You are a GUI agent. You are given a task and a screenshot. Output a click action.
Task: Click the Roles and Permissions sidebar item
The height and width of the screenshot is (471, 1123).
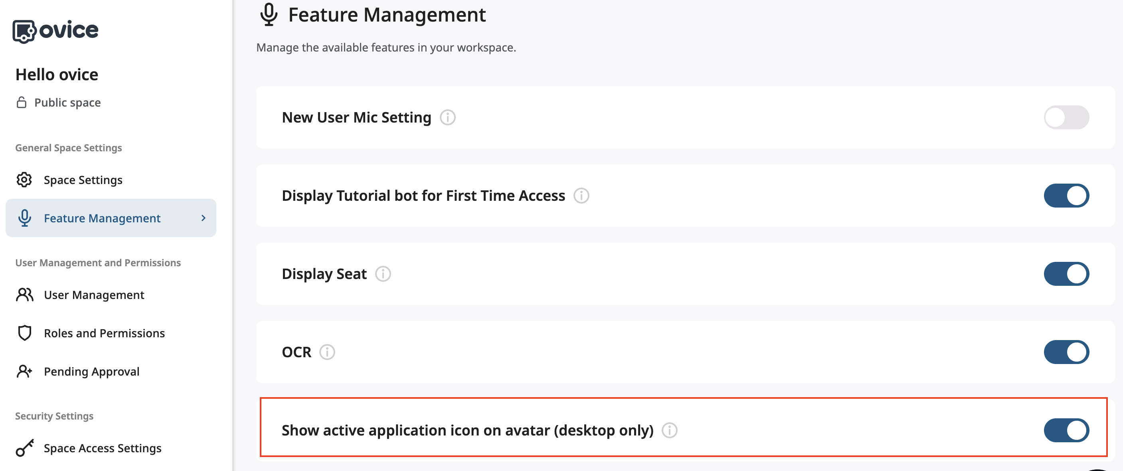pyautogui.click(x=104, y=333)
